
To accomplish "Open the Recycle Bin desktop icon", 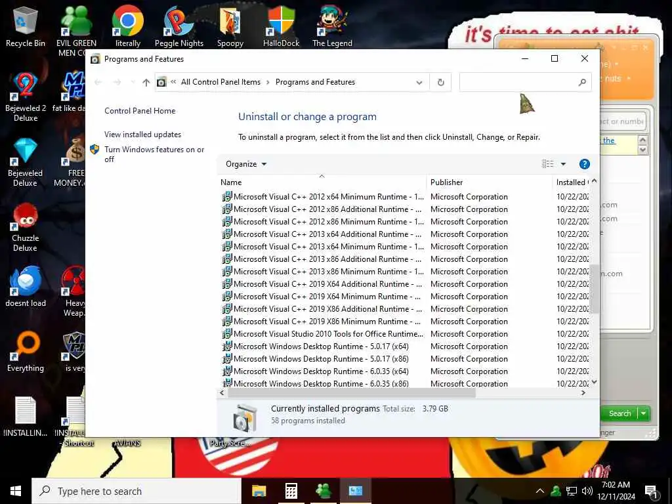I will [x=26, y=26].
